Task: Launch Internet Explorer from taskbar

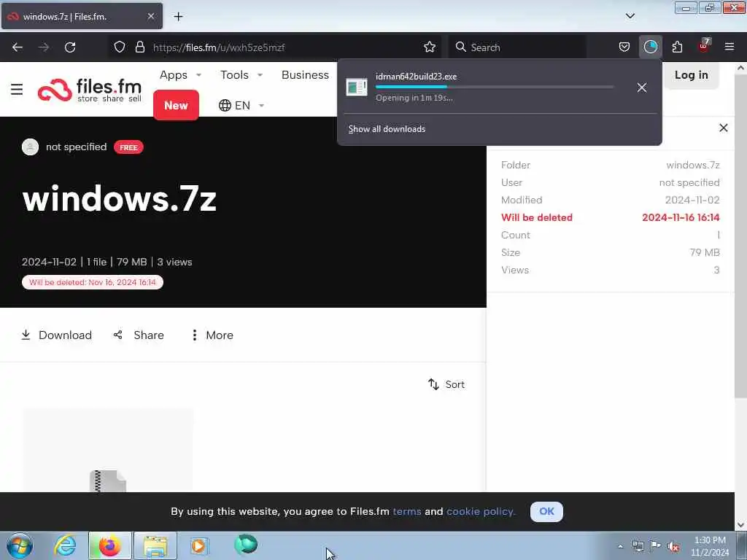Action: click(x=65, y=545)
